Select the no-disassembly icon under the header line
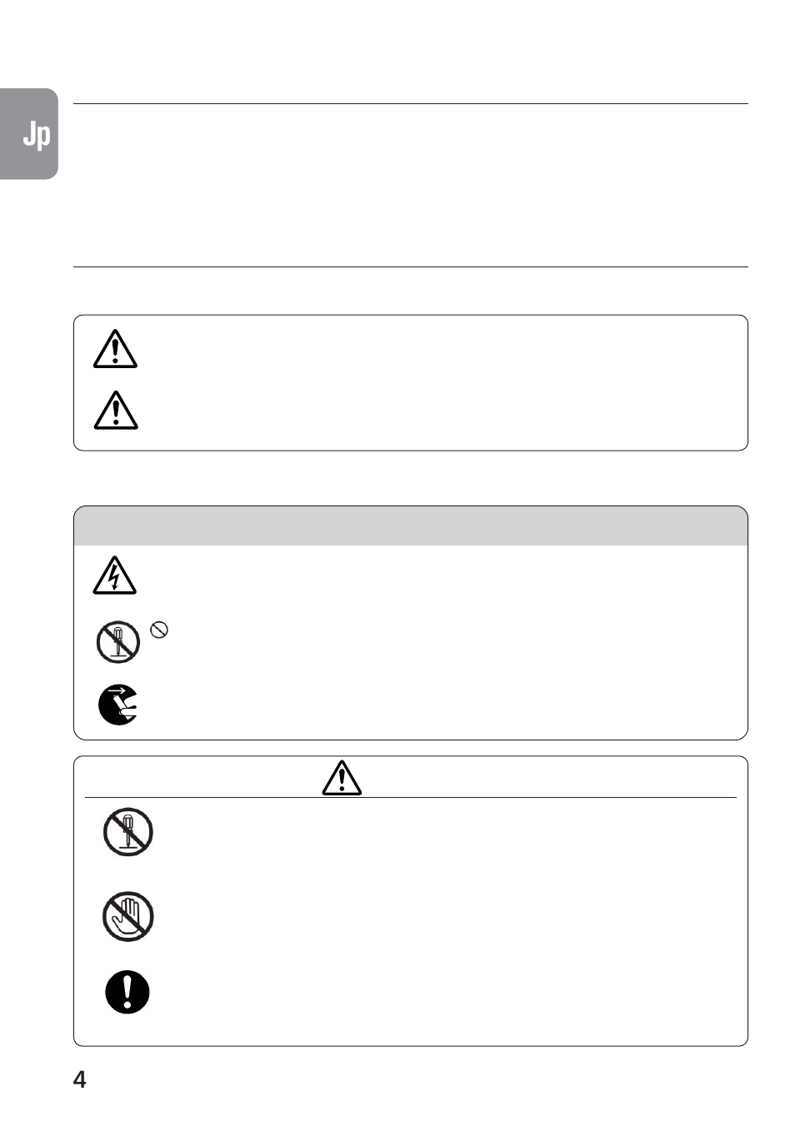 128,832
